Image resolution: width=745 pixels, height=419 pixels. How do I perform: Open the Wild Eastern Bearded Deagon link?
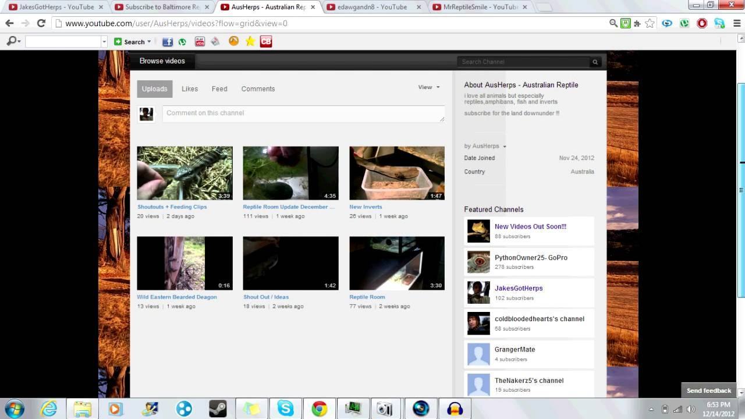tap(177, 297)
